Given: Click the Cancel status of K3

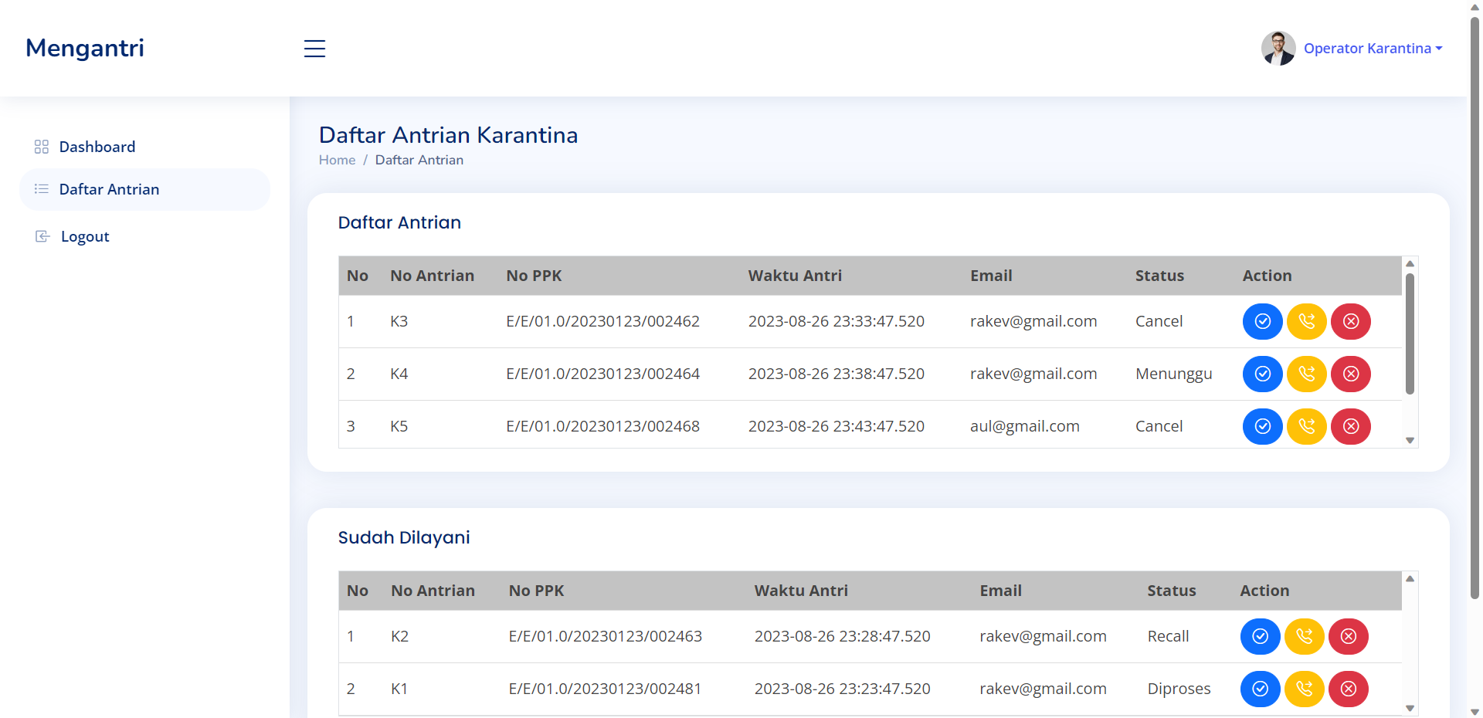Looking at the screenshot, I should click(x=1159, y=321).
